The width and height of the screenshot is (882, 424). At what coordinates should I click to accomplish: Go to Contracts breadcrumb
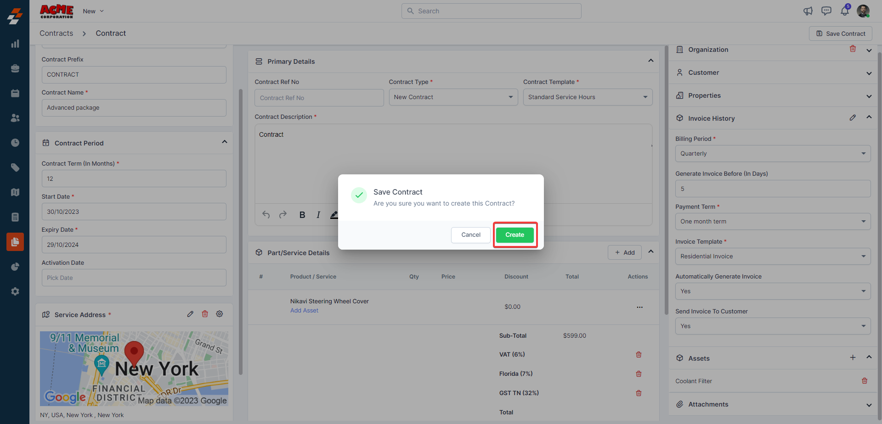tap(56, 33)
